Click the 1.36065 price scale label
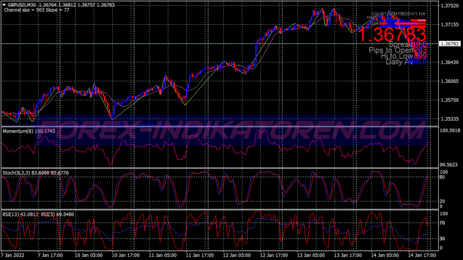The height and width of the screenshot is (260, 463). point(449,81)
